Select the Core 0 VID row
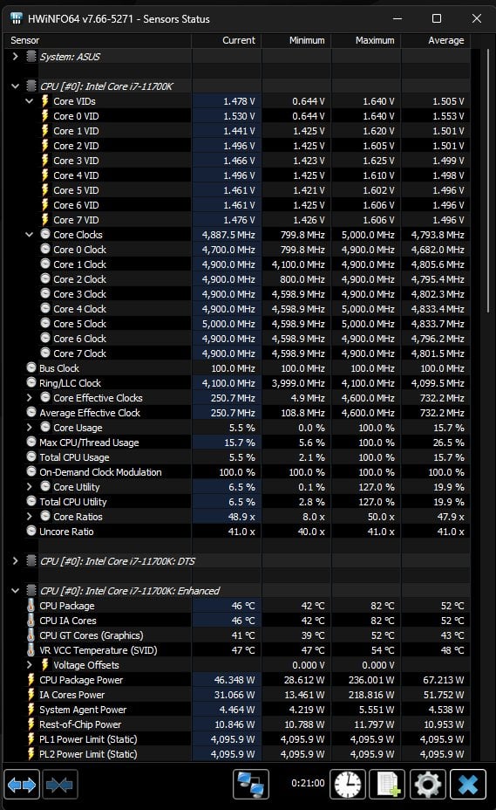Viewport: 496px width, 810px height. 237,116
